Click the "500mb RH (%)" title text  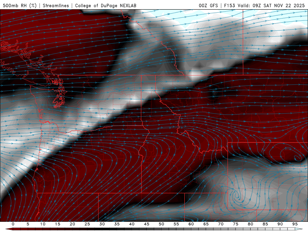click(20, 5)
